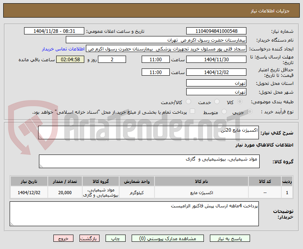Click the کد کالا column header

[265, 181]
